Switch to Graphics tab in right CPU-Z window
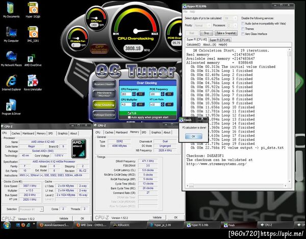 coord(156,132)
